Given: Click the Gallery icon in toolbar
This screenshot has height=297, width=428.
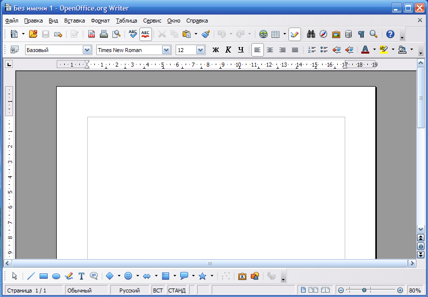Looking at the screenshot, I should pos(336,34).
